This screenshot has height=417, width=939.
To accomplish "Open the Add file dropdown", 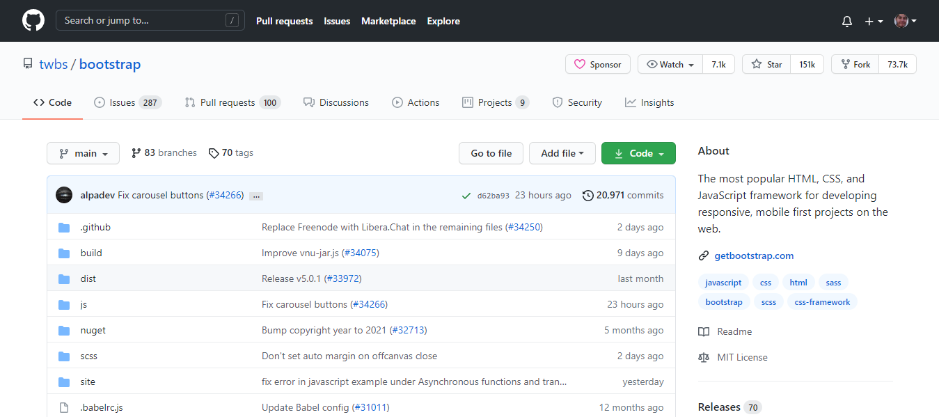I will tap(562, 152).
